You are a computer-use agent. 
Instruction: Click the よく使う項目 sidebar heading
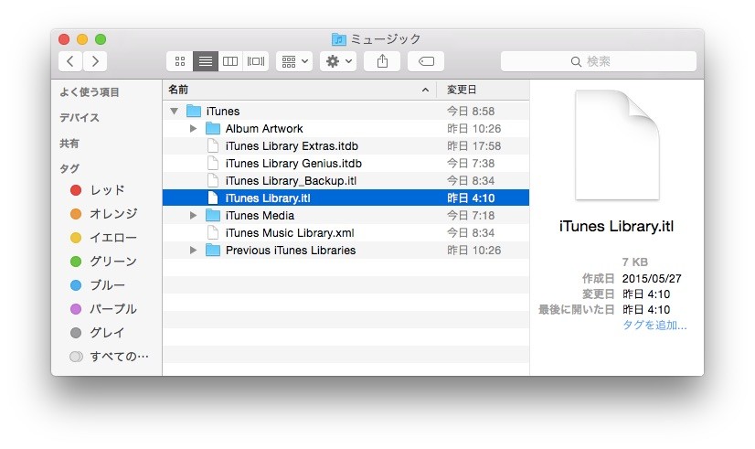90,92
